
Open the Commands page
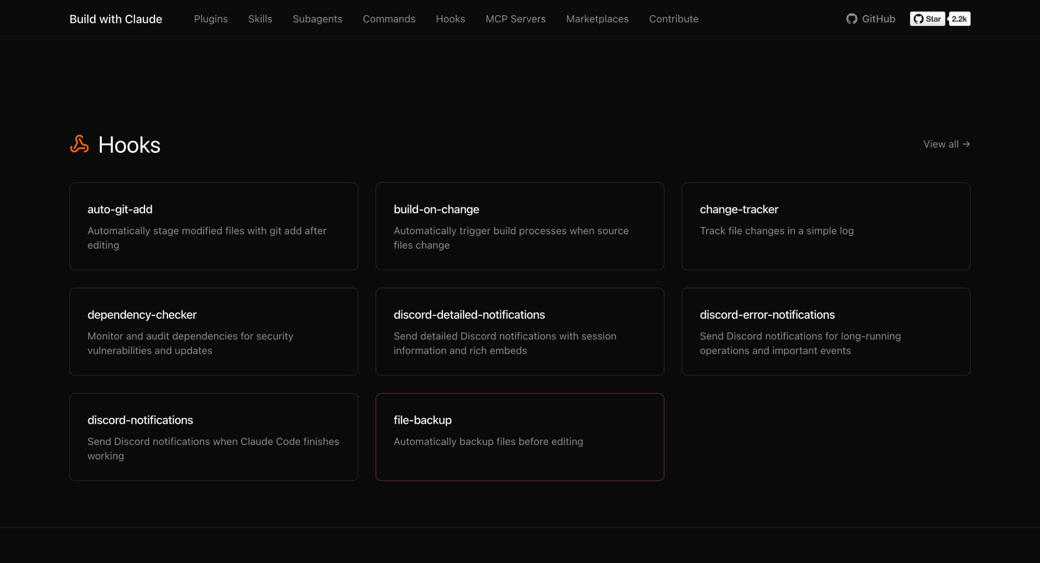tap(389, 19)
